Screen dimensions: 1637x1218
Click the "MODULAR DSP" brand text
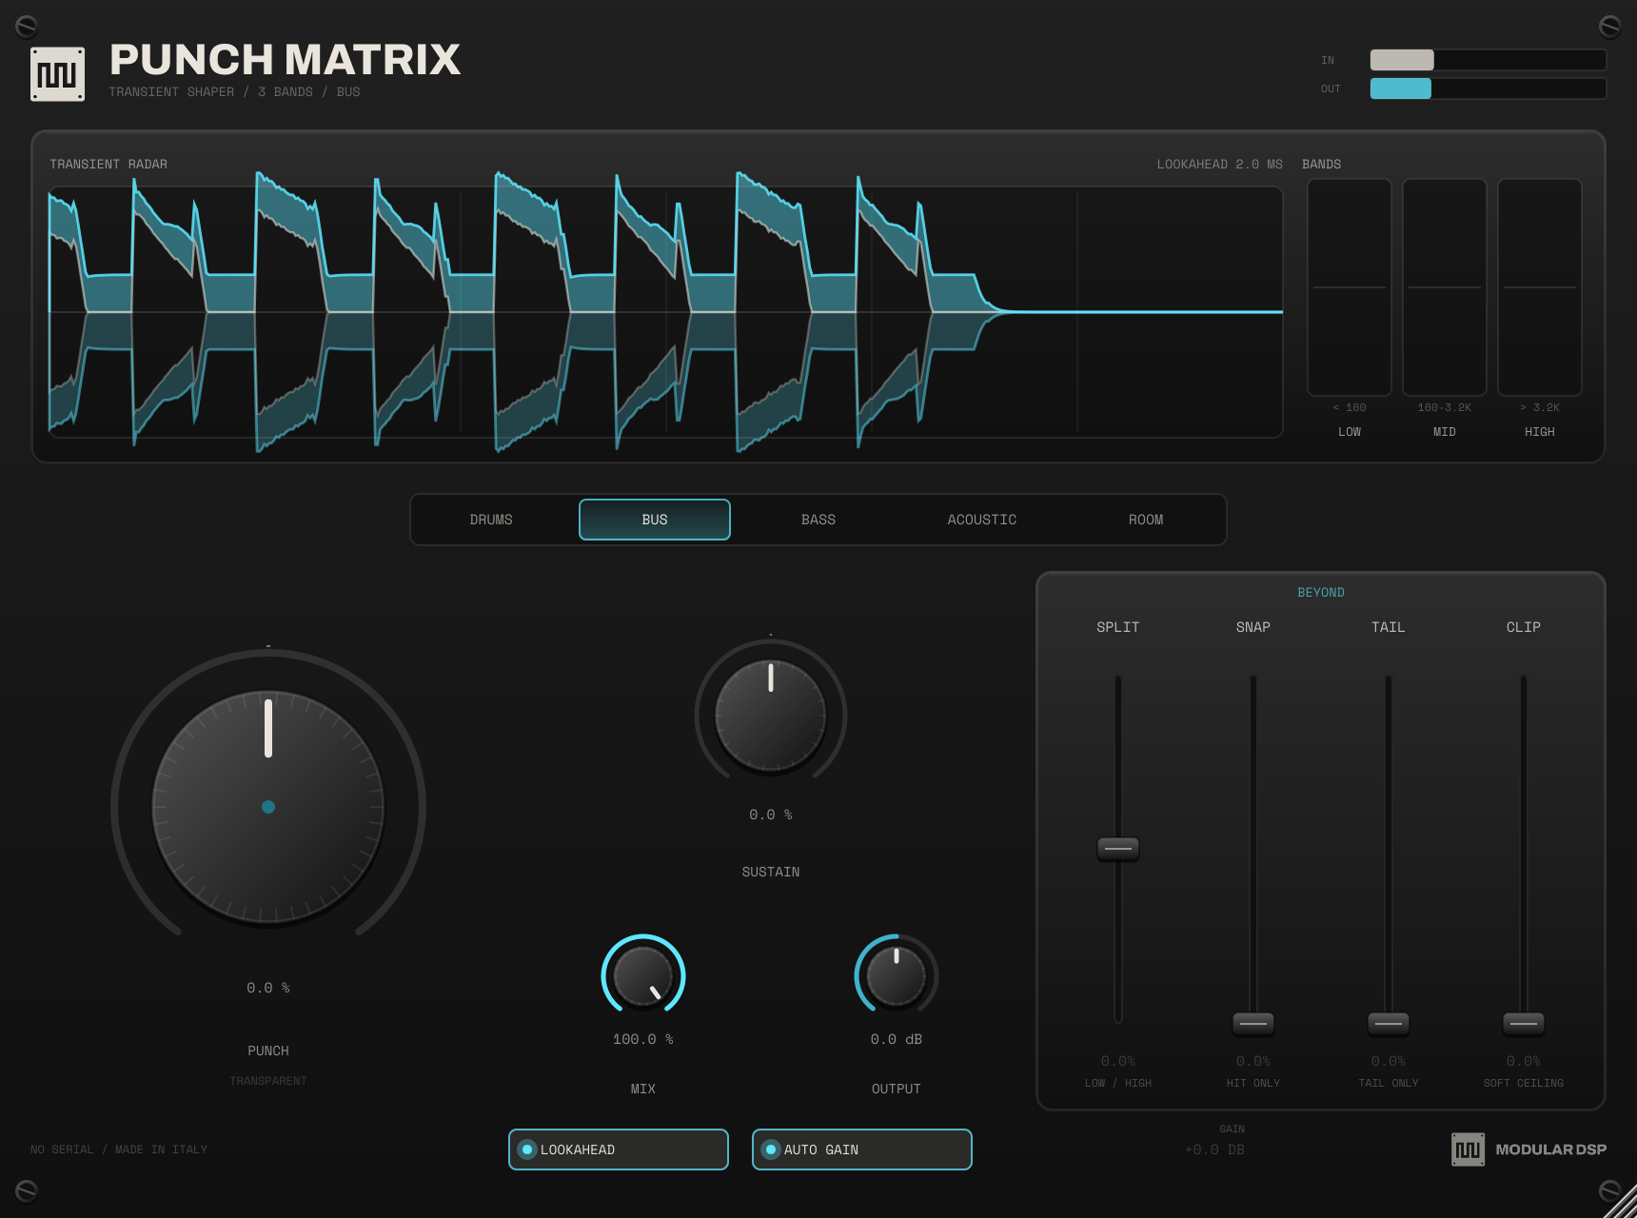point(1551,1149)
